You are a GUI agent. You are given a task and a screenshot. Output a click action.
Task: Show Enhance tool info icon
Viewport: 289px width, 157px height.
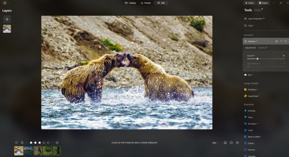pos(285,41)
